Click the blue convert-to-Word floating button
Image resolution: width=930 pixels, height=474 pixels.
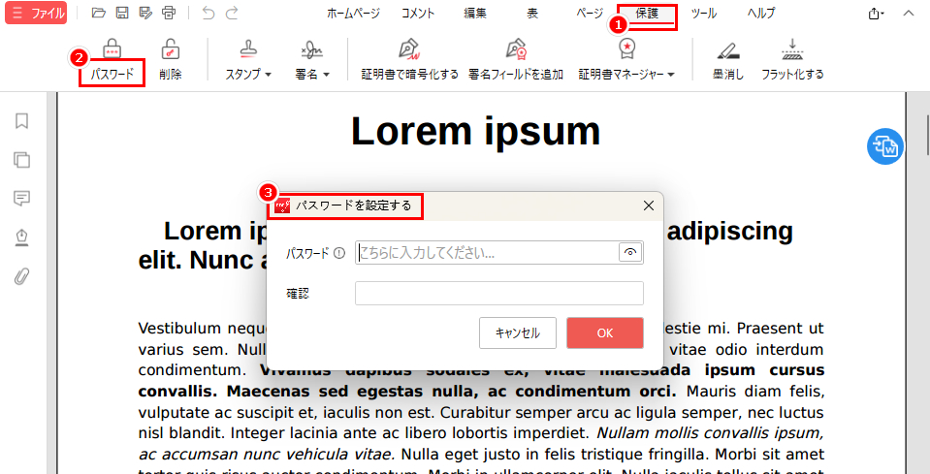(885, 146)
